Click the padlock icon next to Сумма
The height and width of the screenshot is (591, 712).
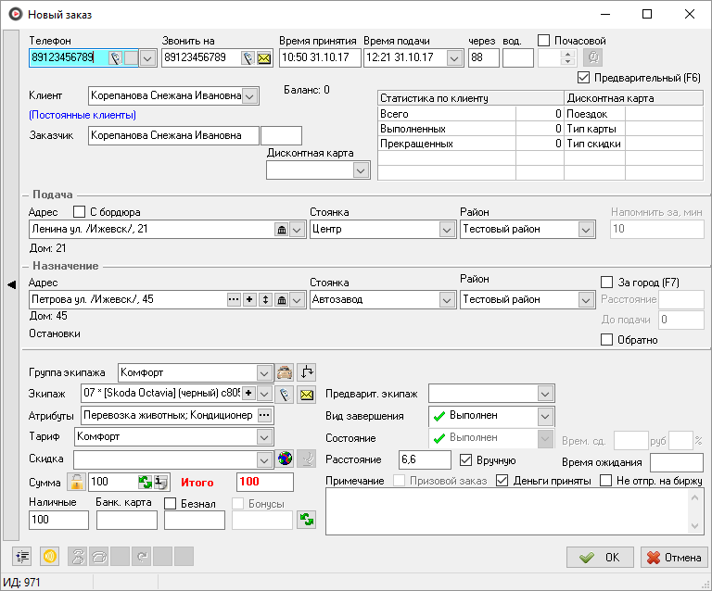77,482
